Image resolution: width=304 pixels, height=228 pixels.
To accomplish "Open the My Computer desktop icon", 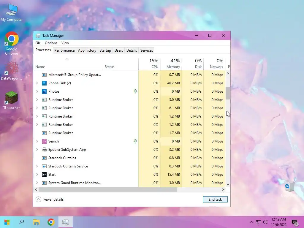I will [12, 12].
